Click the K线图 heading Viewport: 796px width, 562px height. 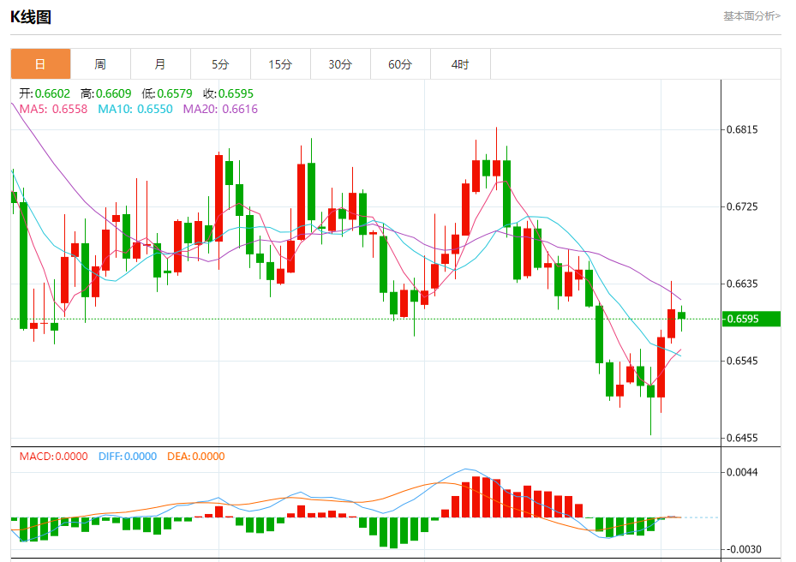click(31, 17)
